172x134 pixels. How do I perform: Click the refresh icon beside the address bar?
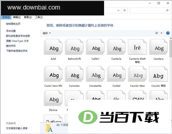click(124, 10)
